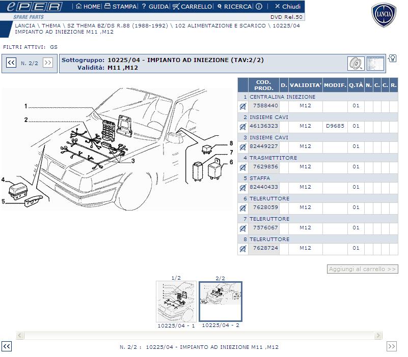Open the table list view icon
This screenshot has width=408, height=357.
375,64
